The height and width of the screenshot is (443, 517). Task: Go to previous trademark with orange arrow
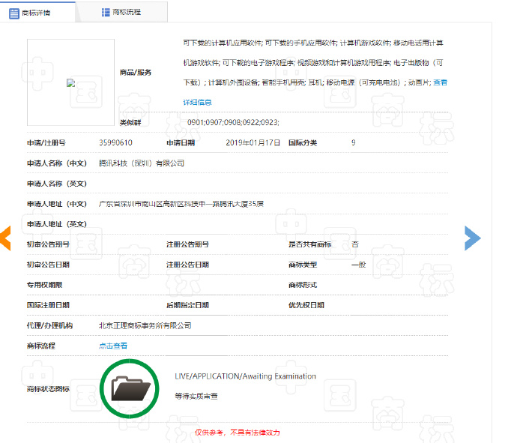tap(5, 238)
